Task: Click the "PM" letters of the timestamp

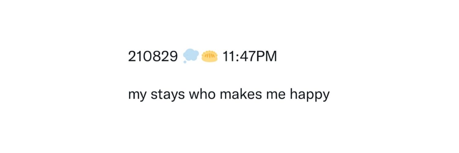Action: (267, 56)
